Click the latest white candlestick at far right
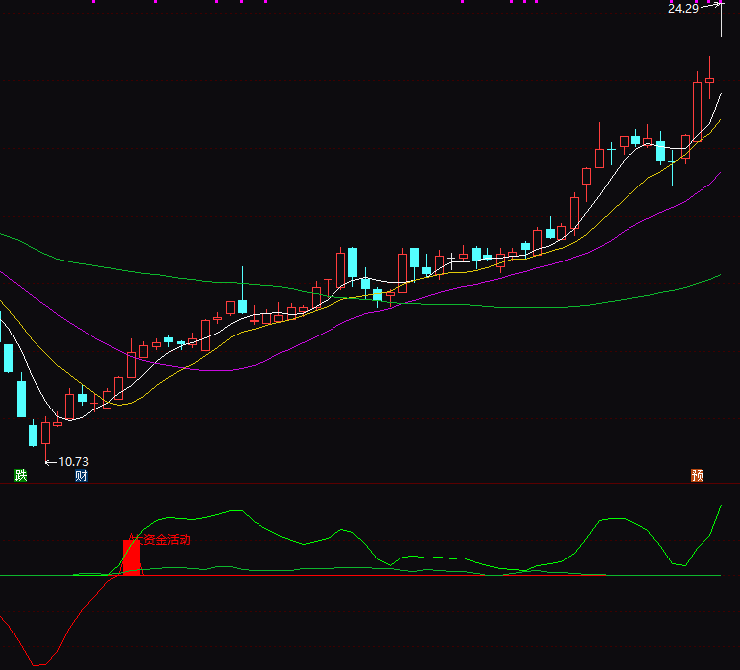Viewport: 740px width, 670px height. [x=721, y=19]
